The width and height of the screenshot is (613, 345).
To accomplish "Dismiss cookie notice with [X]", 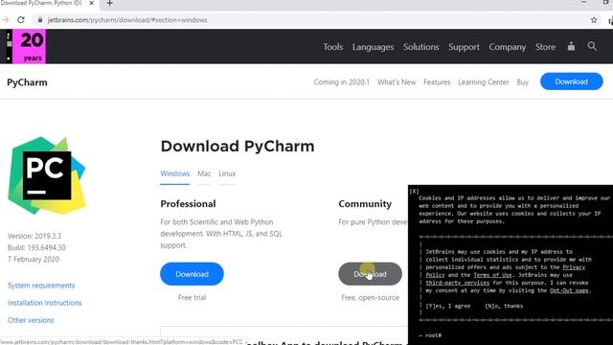I will point(414,191).
